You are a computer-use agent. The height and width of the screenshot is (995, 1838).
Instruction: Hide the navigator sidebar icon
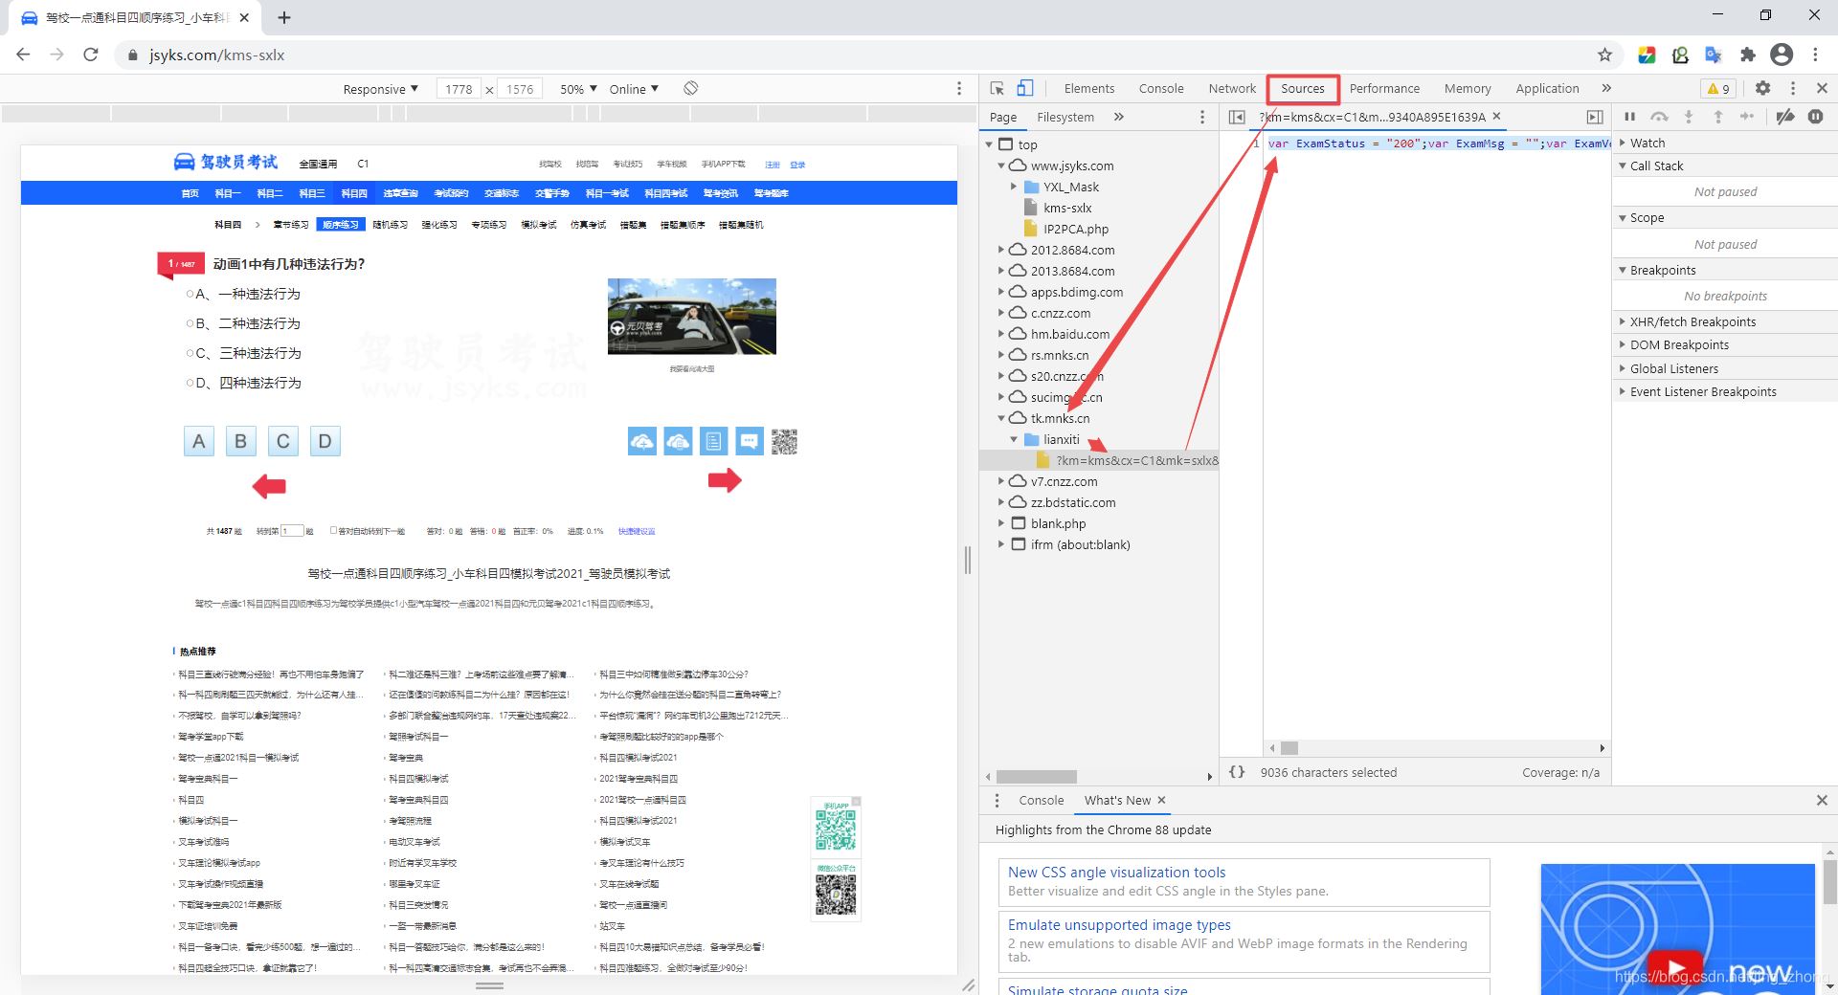click(1237, 117)
